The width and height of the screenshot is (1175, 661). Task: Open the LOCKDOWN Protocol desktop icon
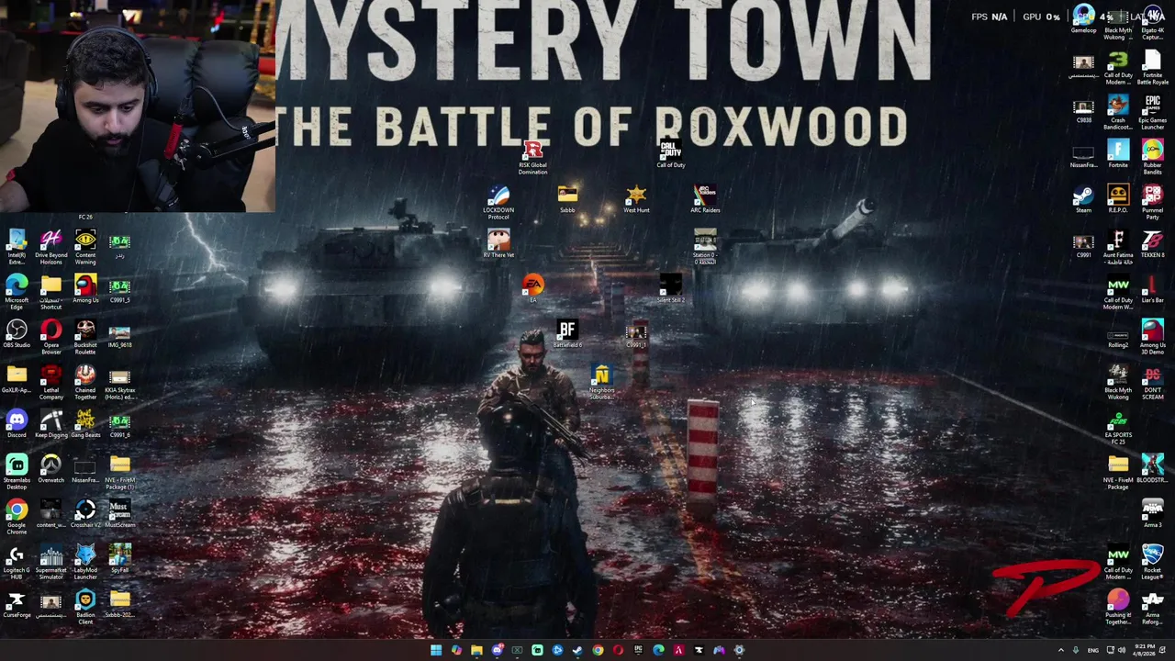(x=498, y=202)
